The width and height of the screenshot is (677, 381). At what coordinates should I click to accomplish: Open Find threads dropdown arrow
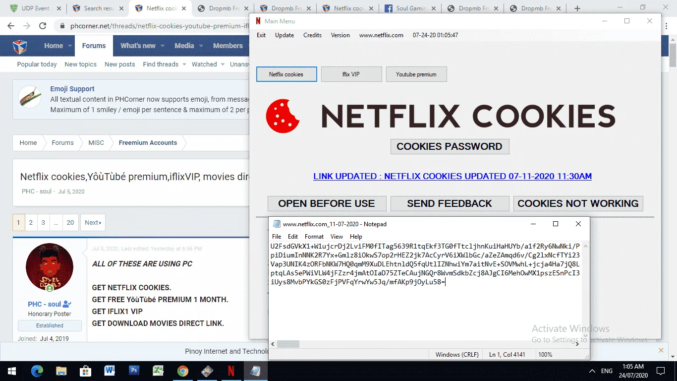pos(184,64)
